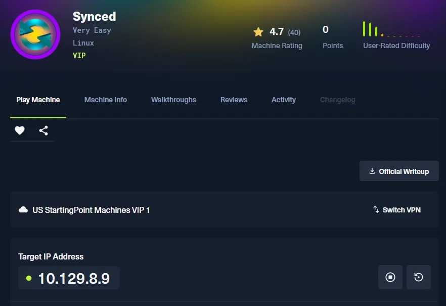Switch to the Machine Info tab

click(x=106, y=100)
